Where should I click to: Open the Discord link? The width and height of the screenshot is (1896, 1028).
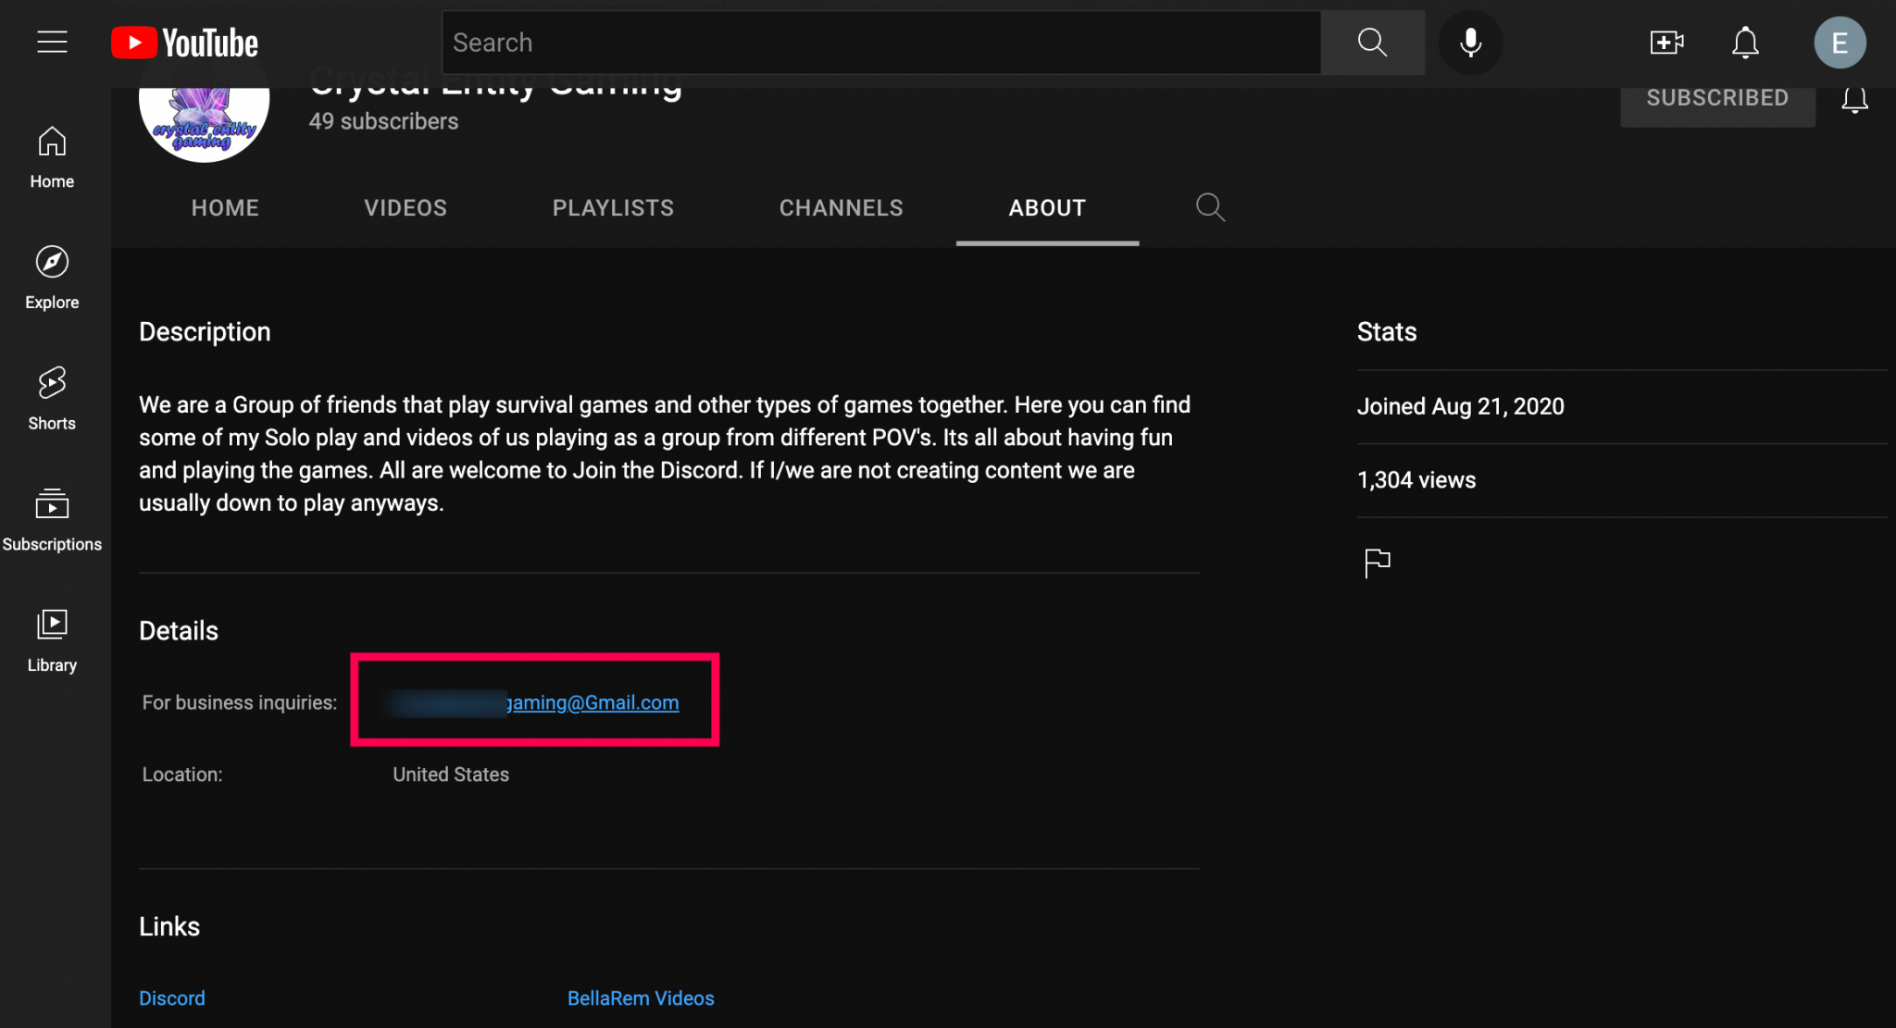point(172,997)
